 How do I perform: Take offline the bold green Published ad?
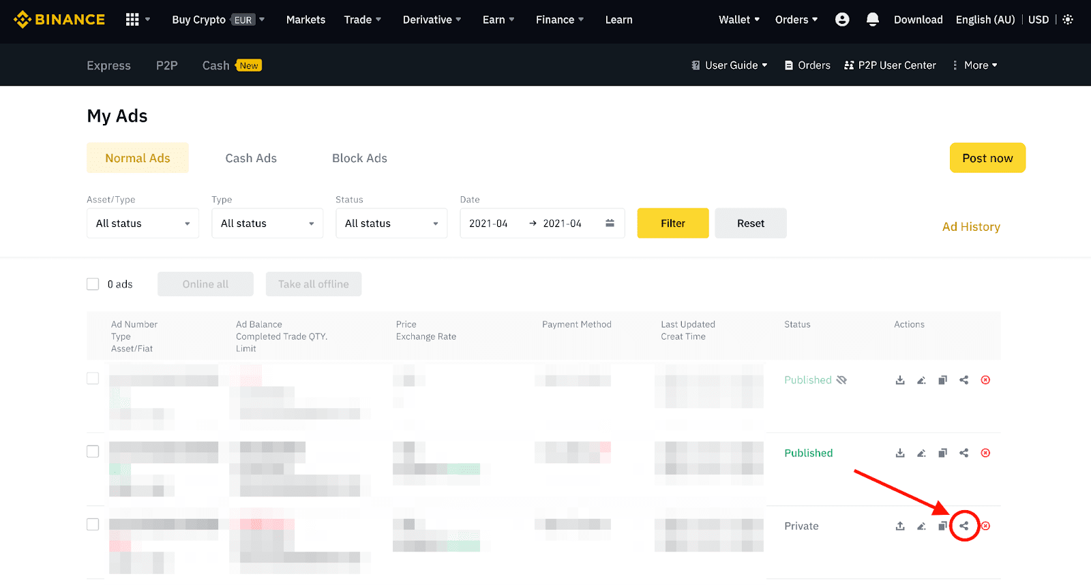[900, 453]
